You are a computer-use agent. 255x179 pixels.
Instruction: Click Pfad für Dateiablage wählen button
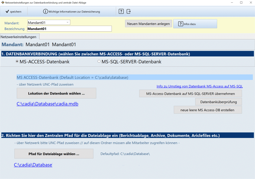coord(54,154)
